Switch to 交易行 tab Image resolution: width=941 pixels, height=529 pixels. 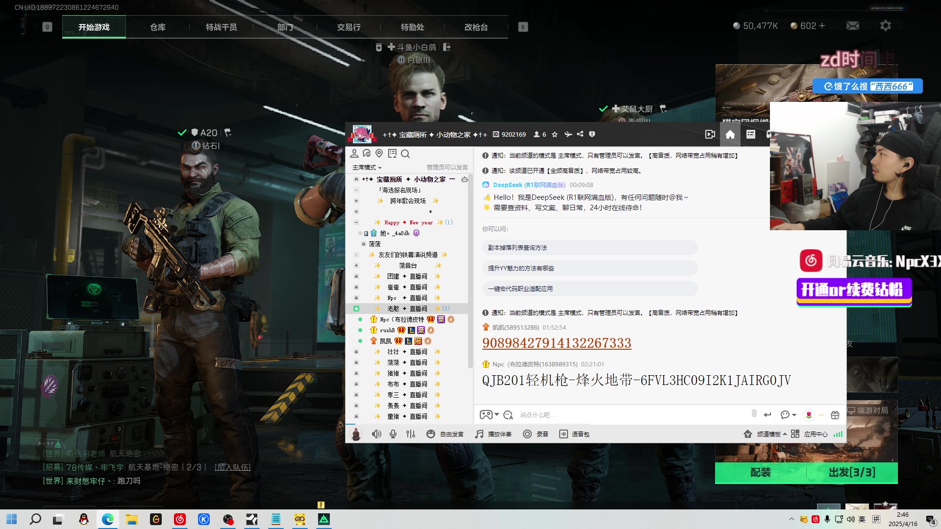(348, 27)
